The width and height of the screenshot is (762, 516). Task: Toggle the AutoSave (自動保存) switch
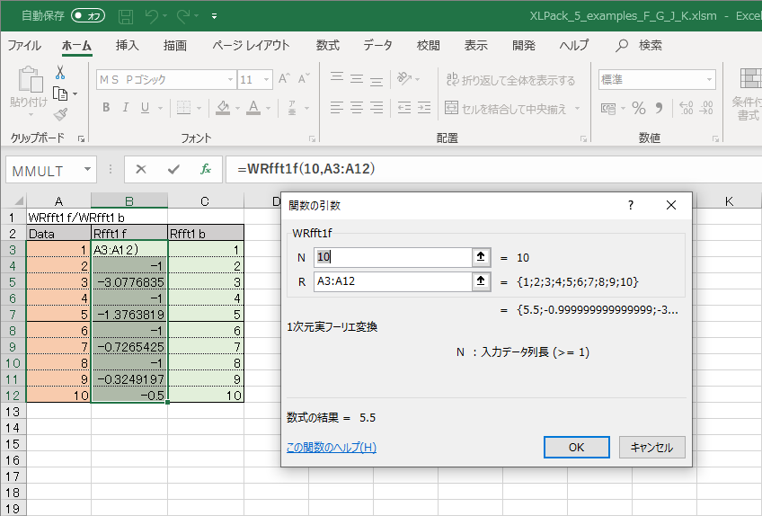(x=88, y=16)
